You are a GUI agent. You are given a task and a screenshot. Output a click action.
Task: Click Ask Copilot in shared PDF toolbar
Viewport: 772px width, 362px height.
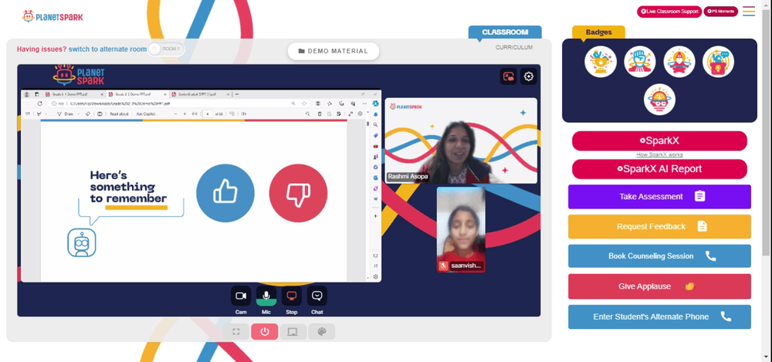(x=146, y=113)
